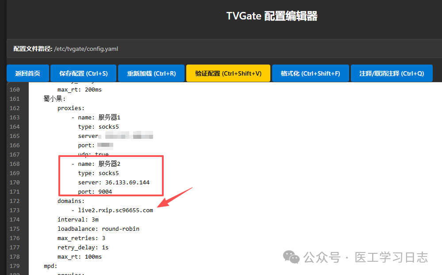Click the TVGate 配置编辑器 title

(x=272, y=16)
